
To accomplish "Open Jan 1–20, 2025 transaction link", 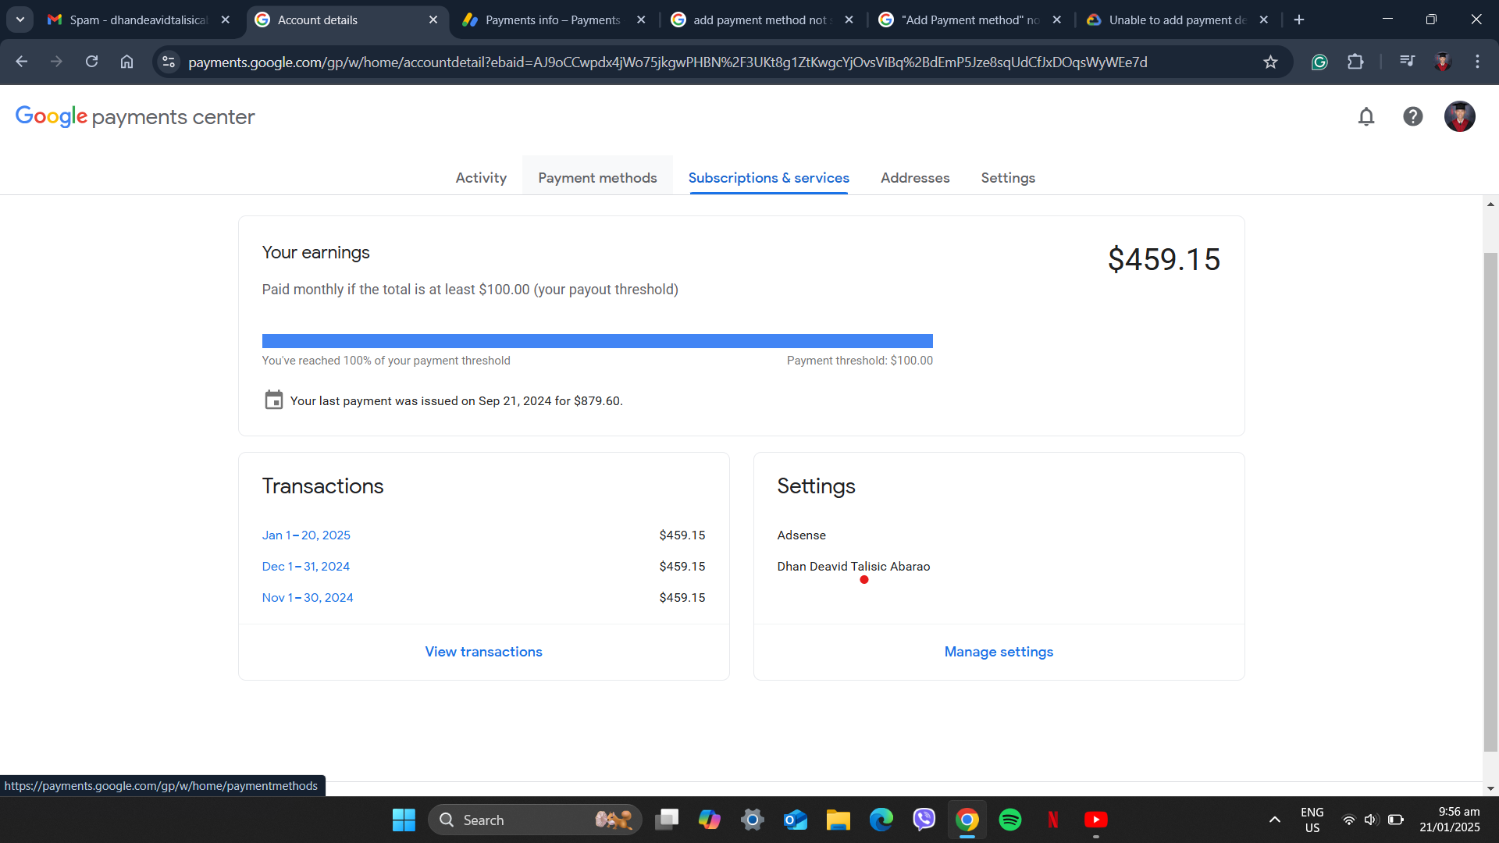I will tap(306, 535).
